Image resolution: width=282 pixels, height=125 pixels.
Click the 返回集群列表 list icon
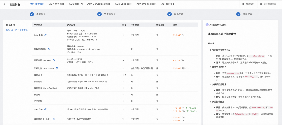tap(261, 4)
